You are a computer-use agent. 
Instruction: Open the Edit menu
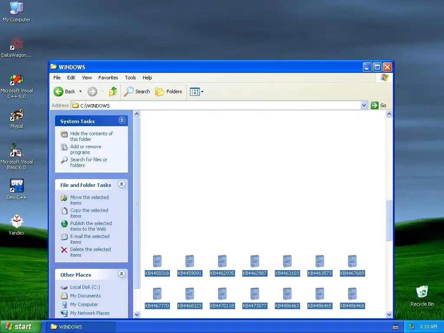pyautogui.click(x=71, y=78)
